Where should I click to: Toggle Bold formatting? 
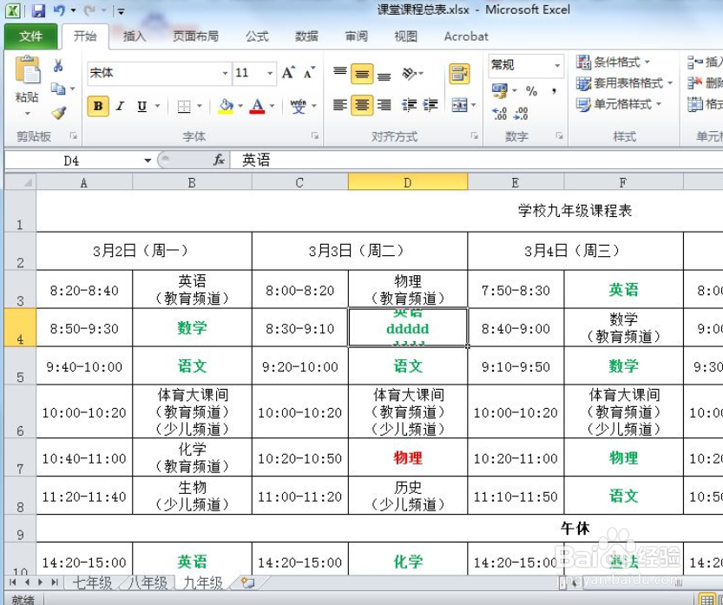98,107
